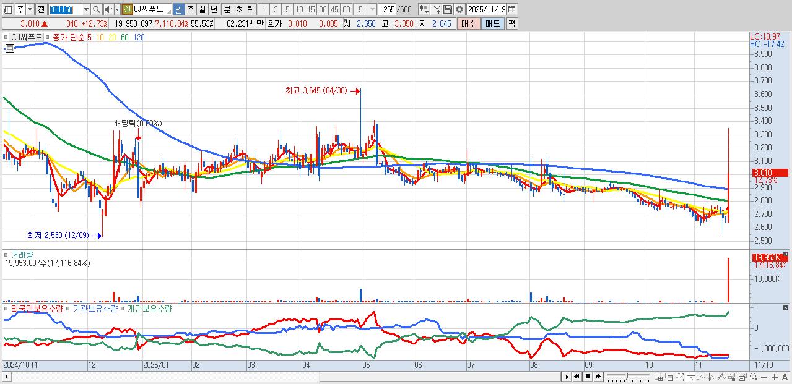
Task: Click the playback speed slider
Action: (x=628, y=377)
